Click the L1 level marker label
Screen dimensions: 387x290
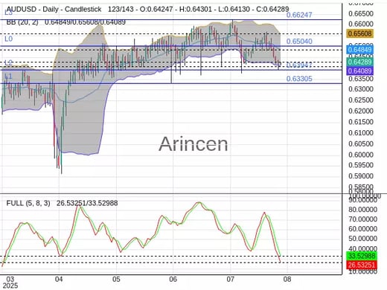coord(8,77)
